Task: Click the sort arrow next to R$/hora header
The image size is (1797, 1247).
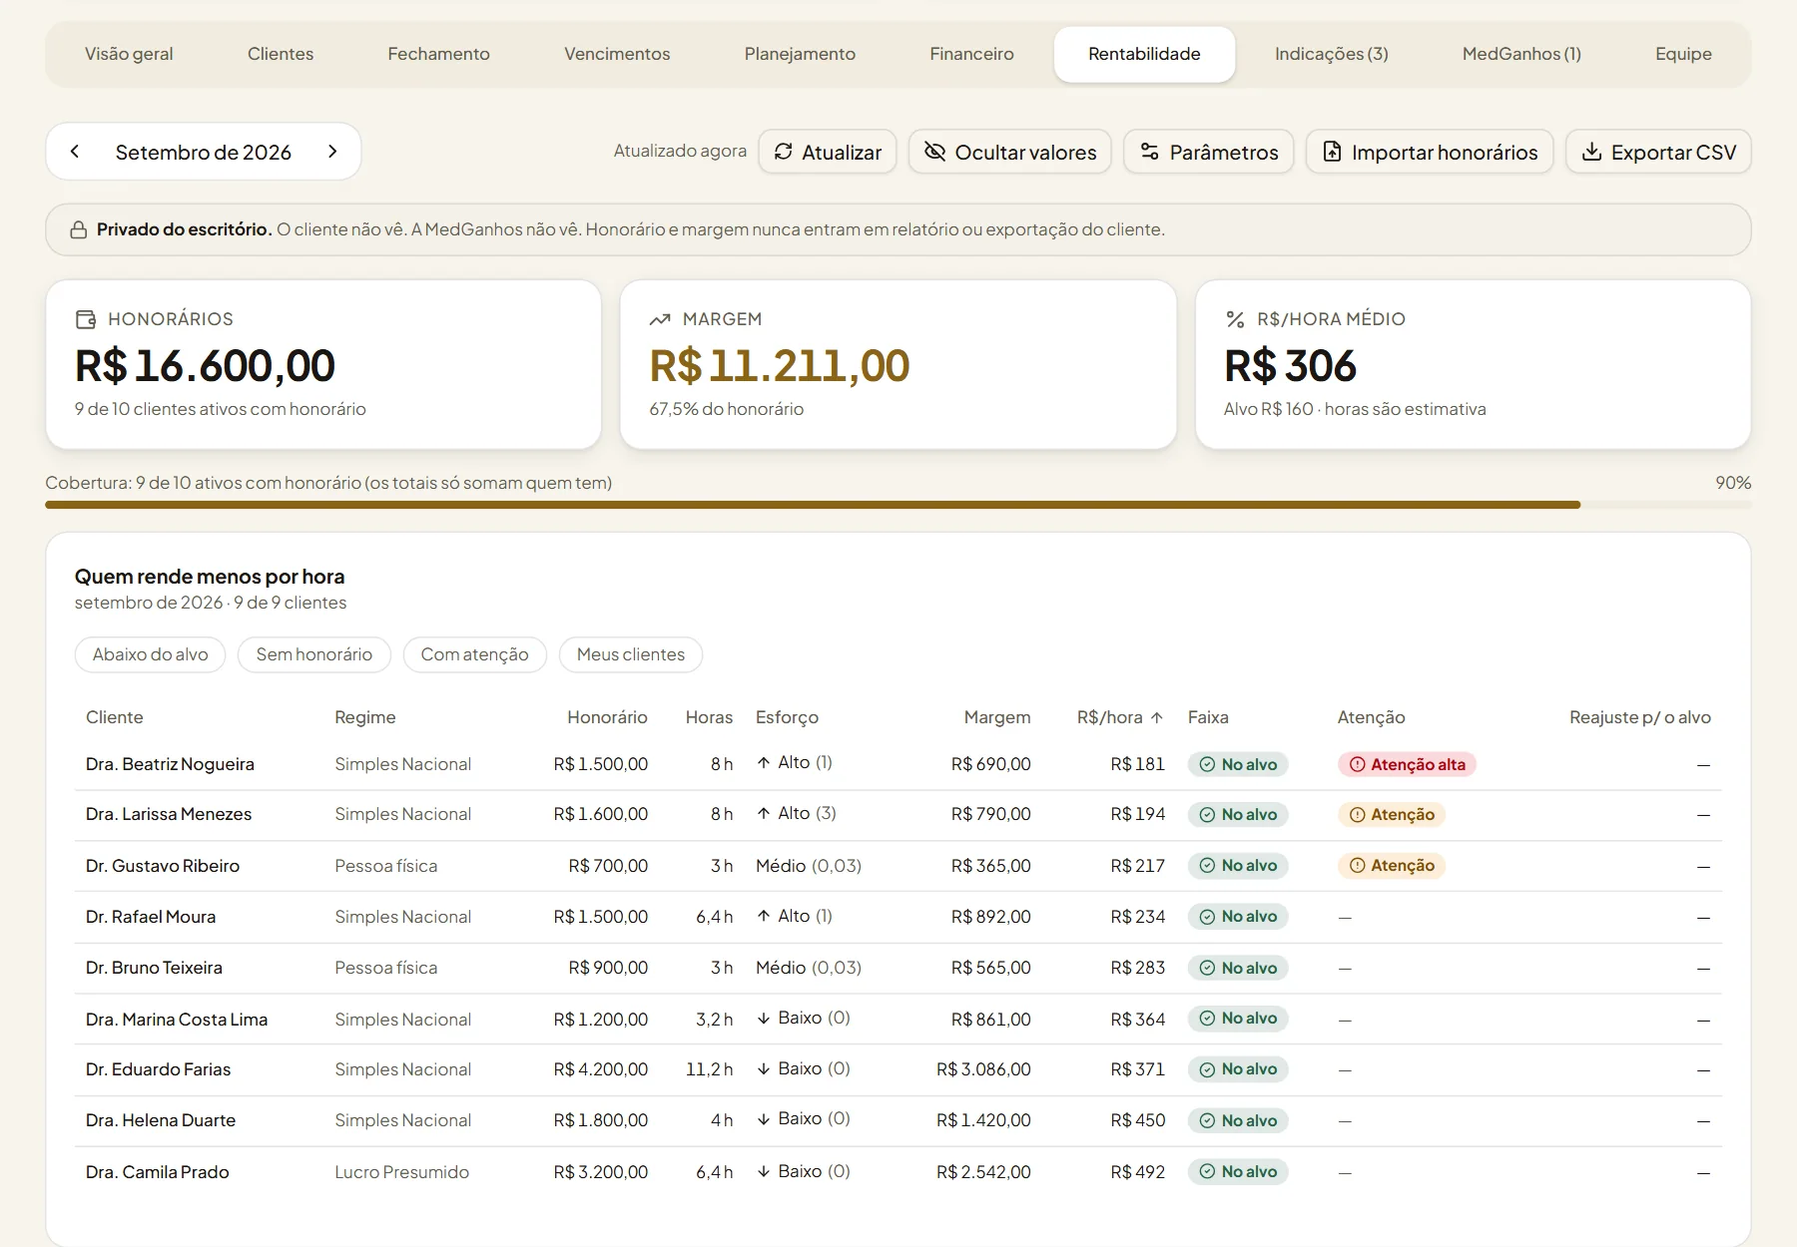Action: [1157, 717]
